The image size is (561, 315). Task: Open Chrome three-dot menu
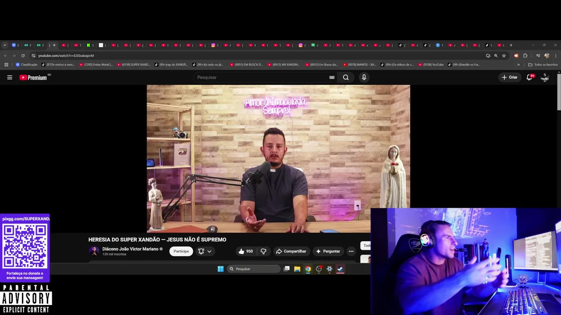point(556,56)
